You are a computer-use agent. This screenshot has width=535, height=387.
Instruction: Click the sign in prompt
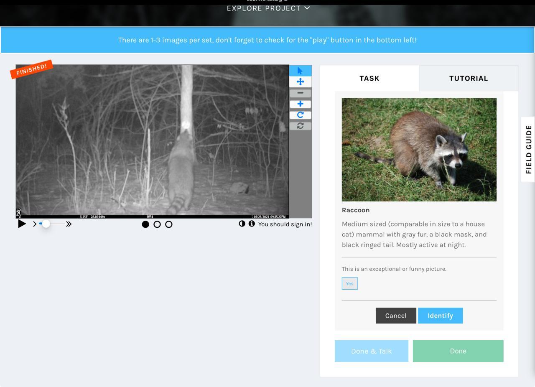tap(285, 224)
